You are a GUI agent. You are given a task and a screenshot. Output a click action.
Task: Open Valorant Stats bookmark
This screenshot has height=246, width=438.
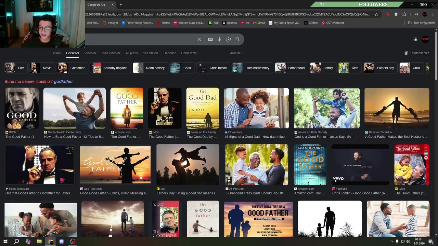pos(189,23)
